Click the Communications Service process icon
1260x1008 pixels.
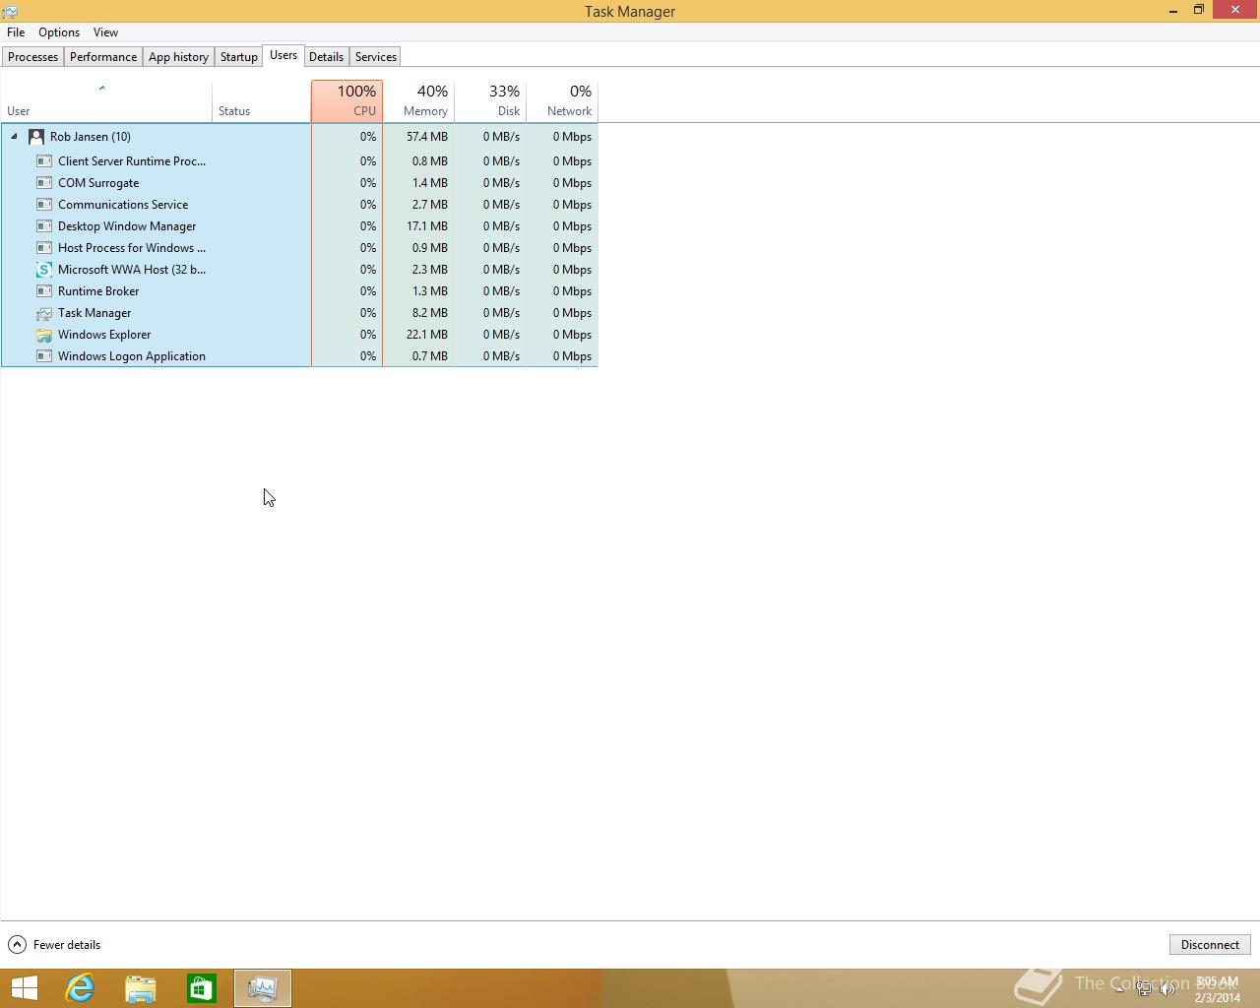[44, 205]
